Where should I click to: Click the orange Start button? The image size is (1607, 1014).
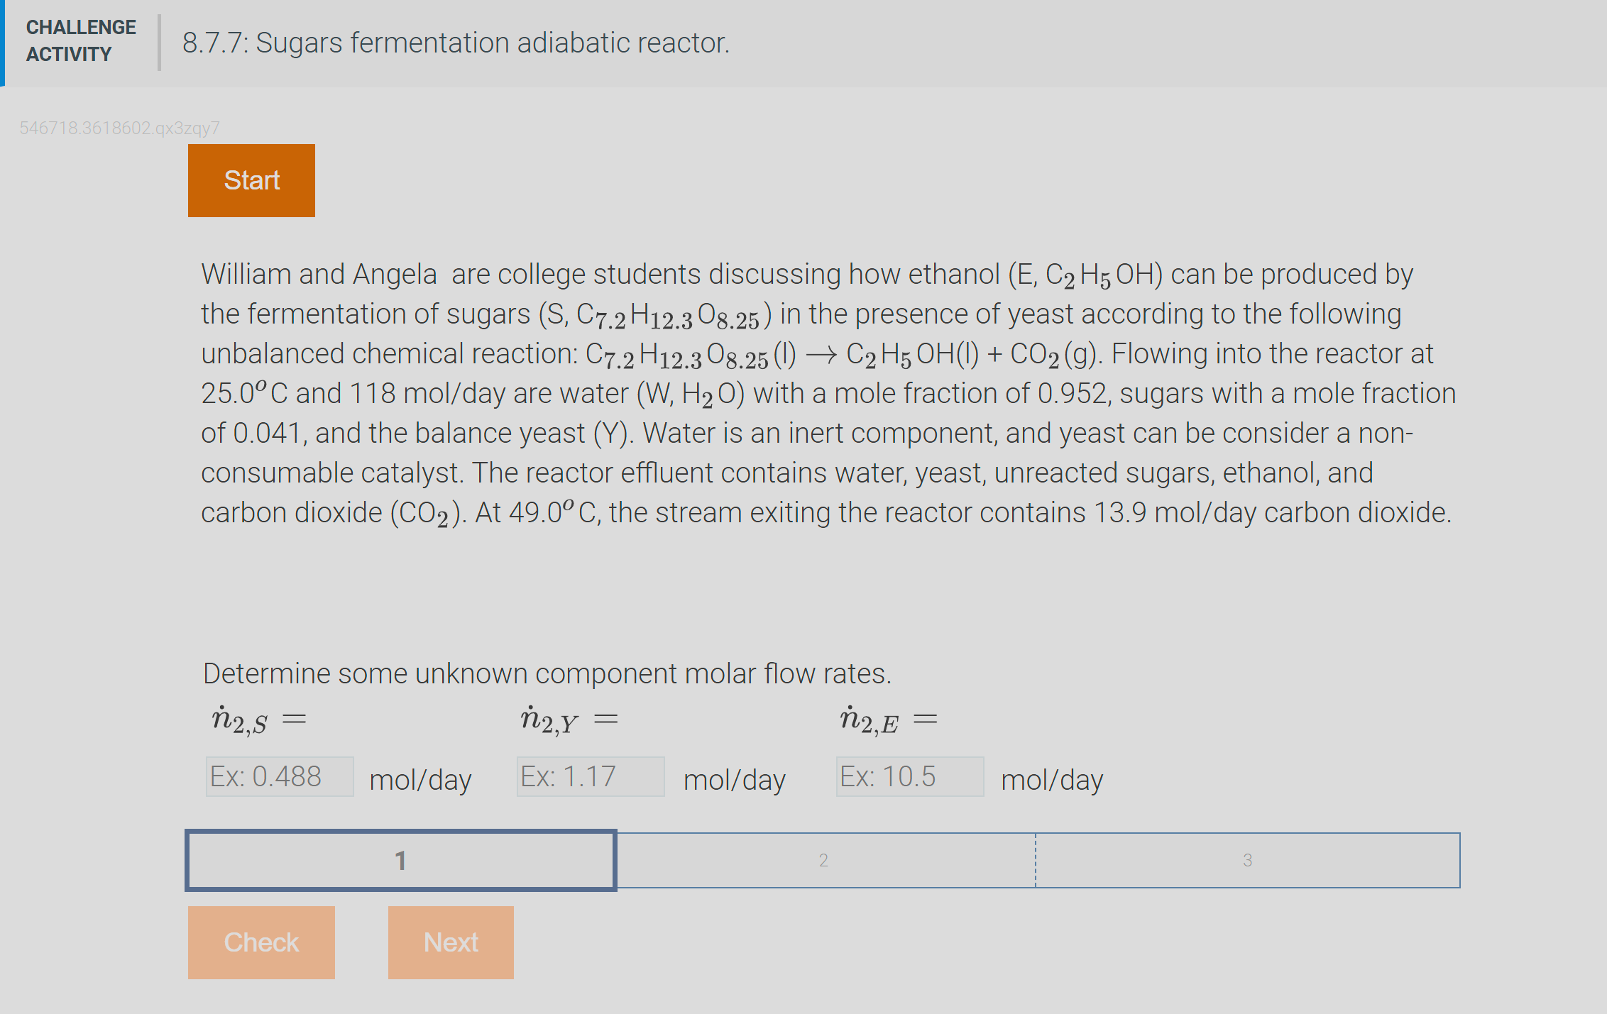click(x=251, y=180)
